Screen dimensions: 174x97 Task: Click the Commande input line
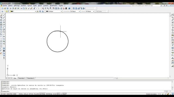83,91
